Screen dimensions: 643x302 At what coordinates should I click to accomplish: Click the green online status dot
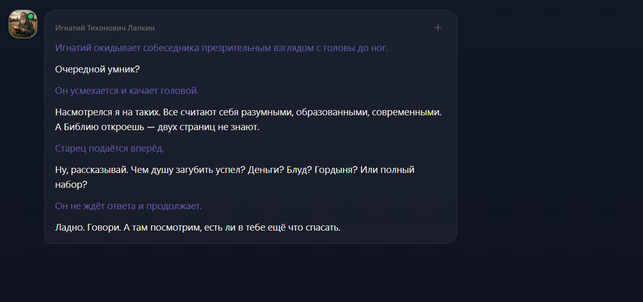pos(31,16)
